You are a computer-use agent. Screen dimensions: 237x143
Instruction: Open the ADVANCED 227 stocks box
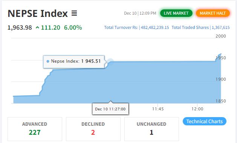pos(35,129)
